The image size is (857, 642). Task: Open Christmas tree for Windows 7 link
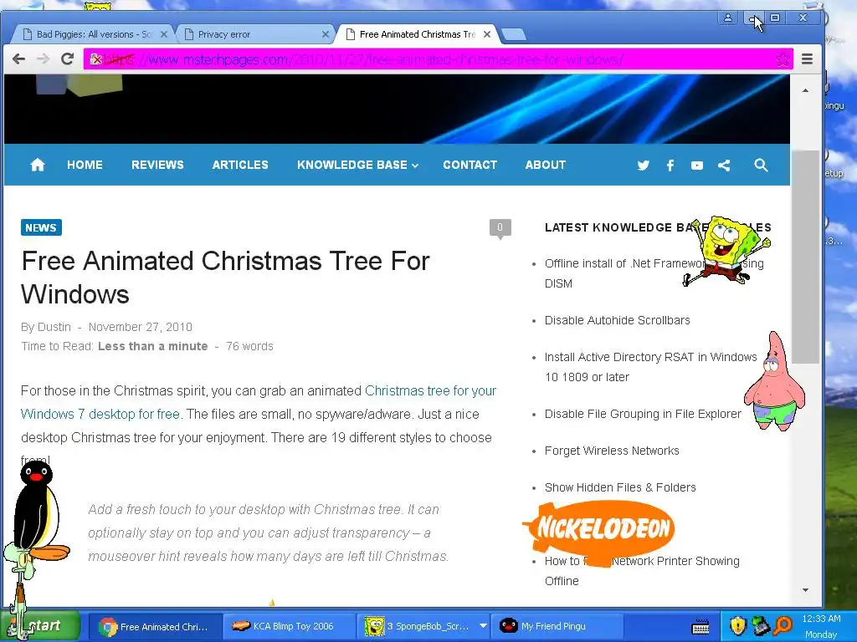point(258,402)
